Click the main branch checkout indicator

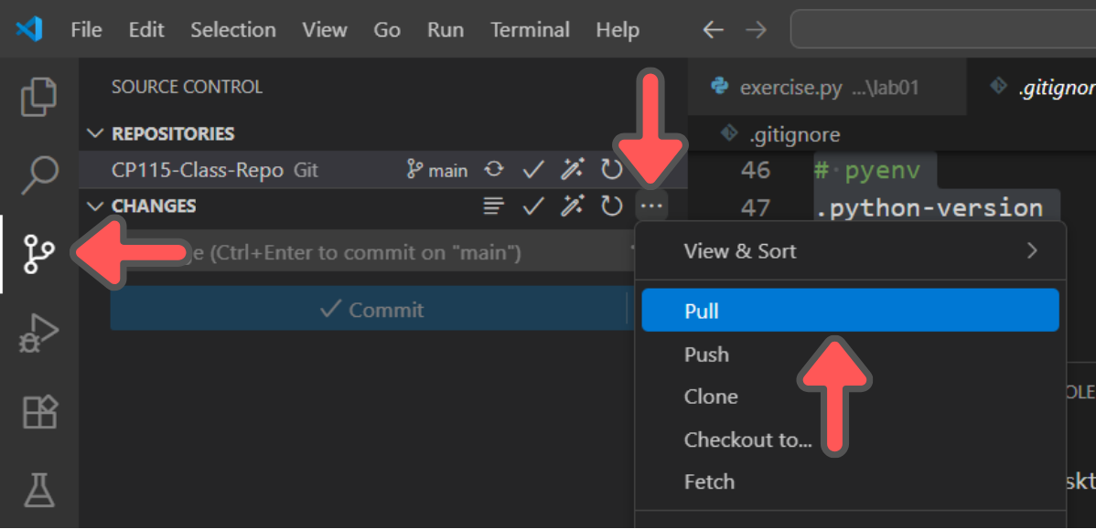point(437,170)
